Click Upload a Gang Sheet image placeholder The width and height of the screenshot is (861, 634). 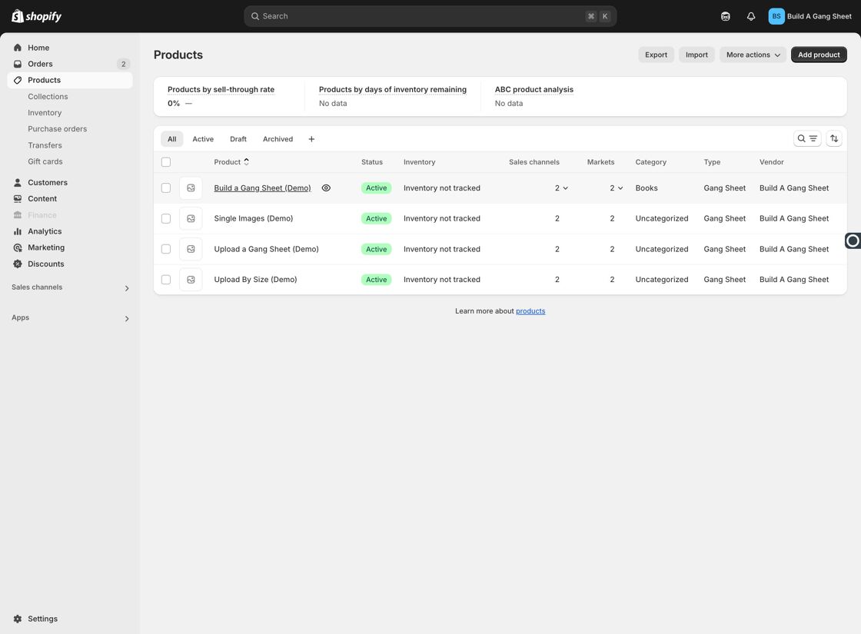tap(191, 249)
